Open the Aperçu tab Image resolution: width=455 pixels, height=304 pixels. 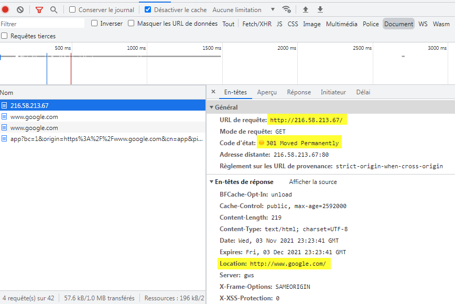(267, 92)
